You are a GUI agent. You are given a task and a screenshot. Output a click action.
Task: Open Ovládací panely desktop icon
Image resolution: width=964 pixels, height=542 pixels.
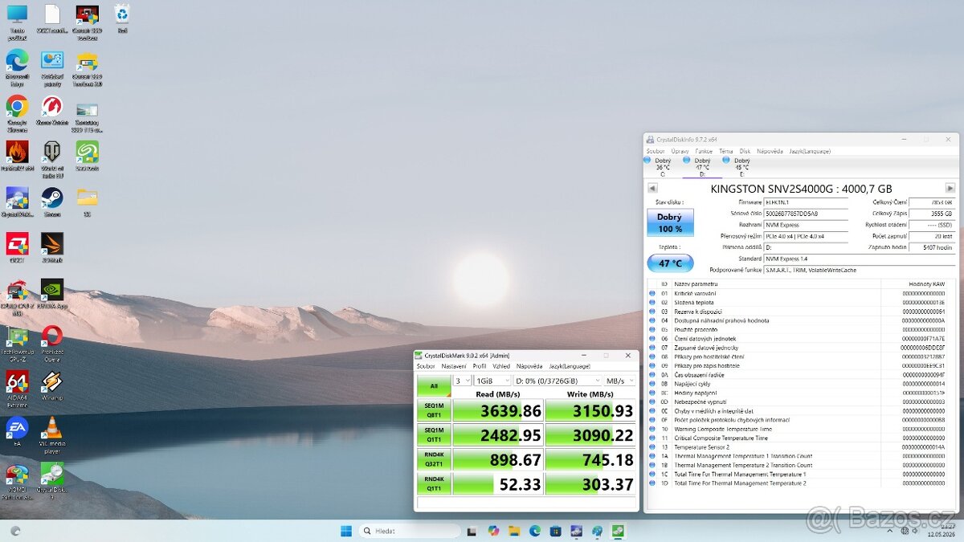[52, 67]
